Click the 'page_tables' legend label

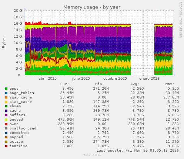point(22,93)
